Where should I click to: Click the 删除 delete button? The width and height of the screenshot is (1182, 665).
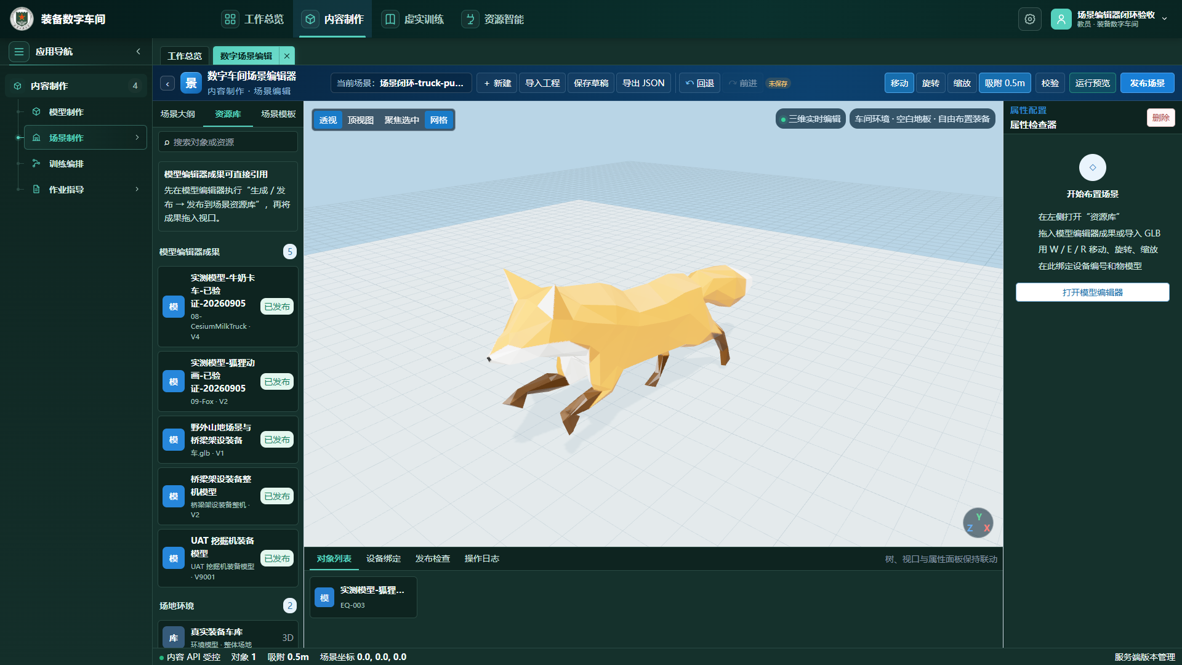click(1161, 118)
